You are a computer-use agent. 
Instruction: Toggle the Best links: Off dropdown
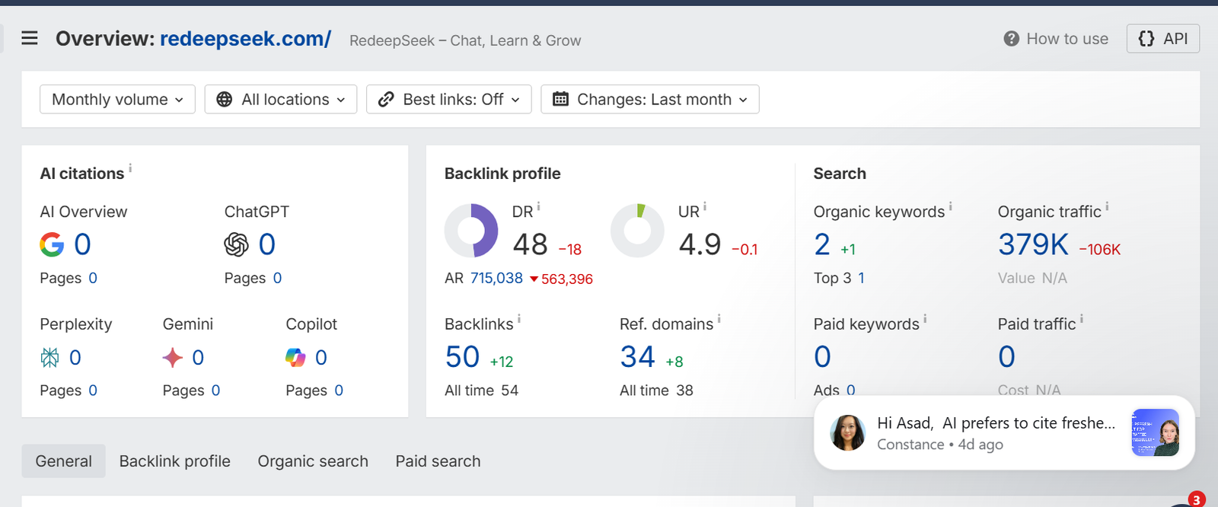(449, 99)
